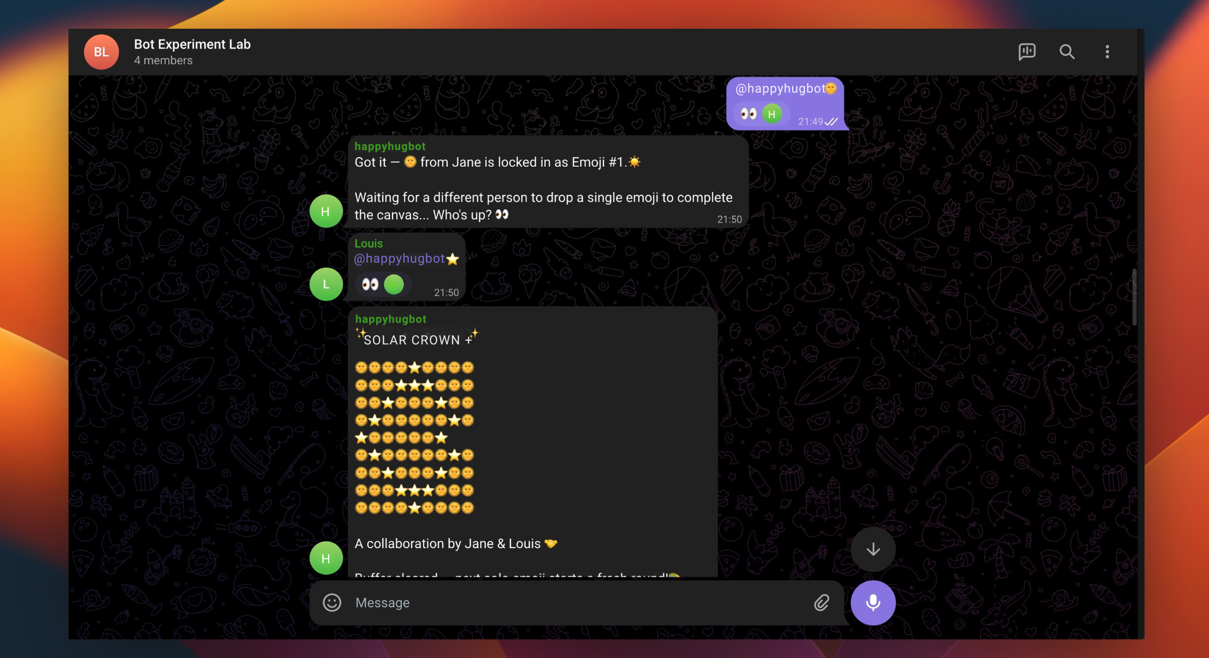Open happyhugbot's H avatar beside first reply

pyautogui.click(x=326, y=211)
